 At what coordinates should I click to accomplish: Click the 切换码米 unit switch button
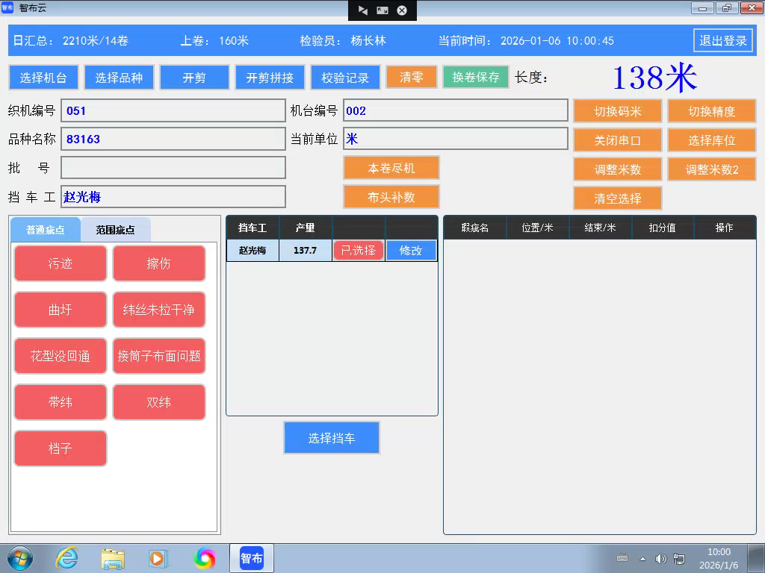[617, 110]
